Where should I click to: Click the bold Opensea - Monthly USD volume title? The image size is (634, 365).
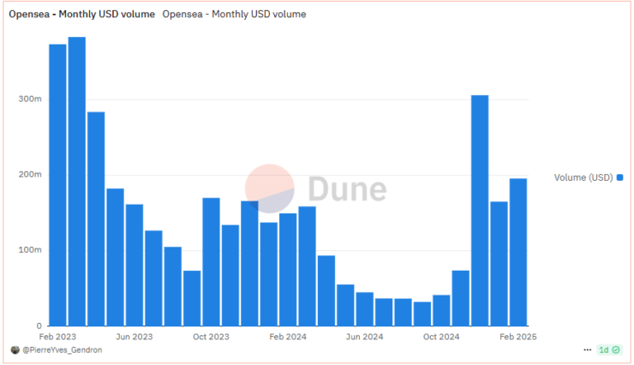pyautogui.click(x=81, y=15)
